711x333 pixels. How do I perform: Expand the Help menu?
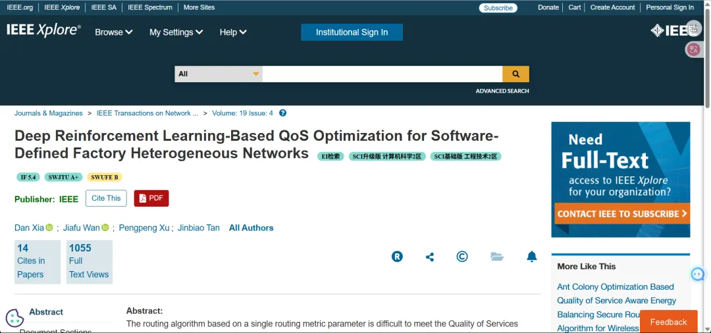(233, 32)
